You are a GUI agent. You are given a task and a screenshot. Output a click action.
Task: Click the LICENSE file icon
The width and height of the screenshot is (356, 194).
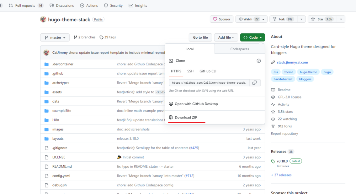(x=46, y=157)
